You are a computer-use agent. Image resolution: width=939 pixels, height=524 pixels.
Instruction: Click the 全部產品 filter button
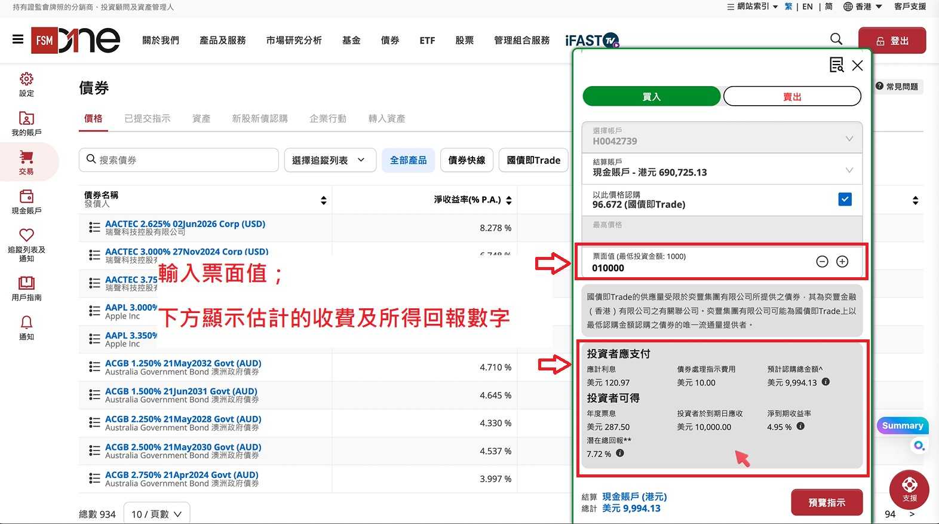(409, 160)
